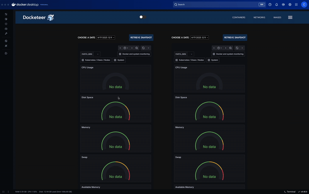Open the Terminal from status bar

(x=289, y=192)
